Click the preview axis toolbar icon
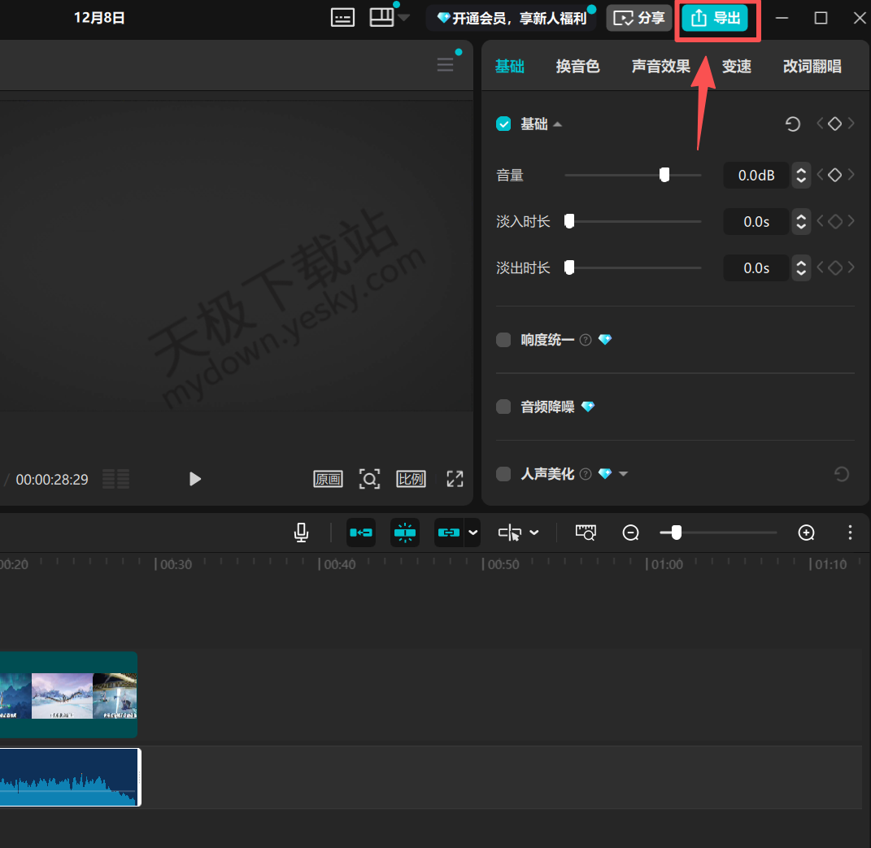 click(x=586, y=533)
